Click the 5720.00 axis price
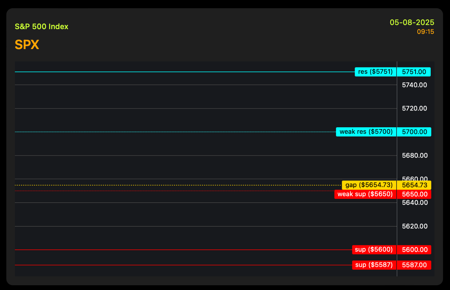450x290 pixels. tap(415, 109)
